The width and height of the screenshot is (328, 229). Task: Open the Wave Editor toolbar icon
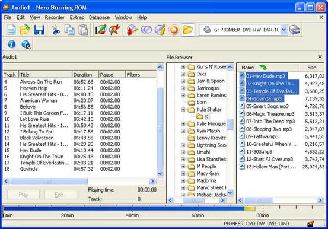click(114, 30)
